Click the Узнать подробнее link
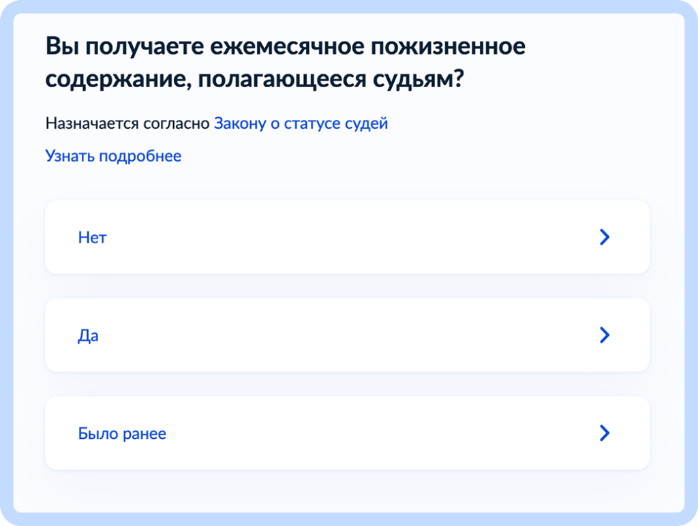Screen dimensions: 698x526 [x=113, y=155]
